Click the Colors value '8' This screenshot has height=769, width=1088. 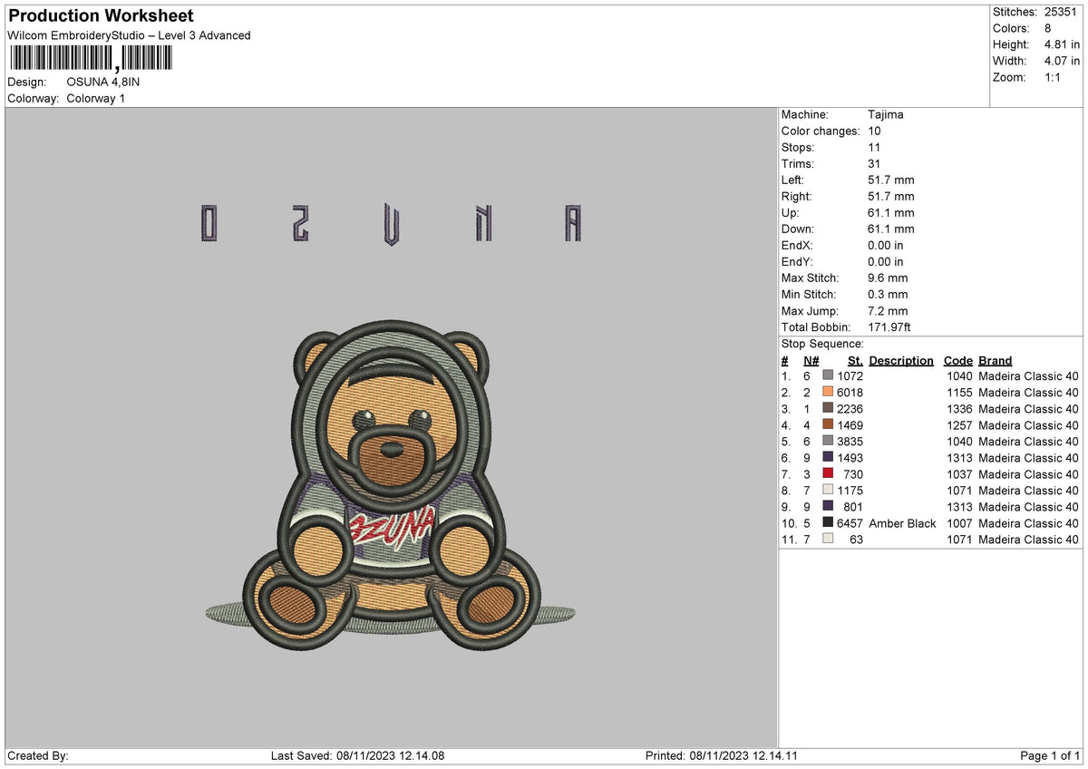(x=1048, y=28)
